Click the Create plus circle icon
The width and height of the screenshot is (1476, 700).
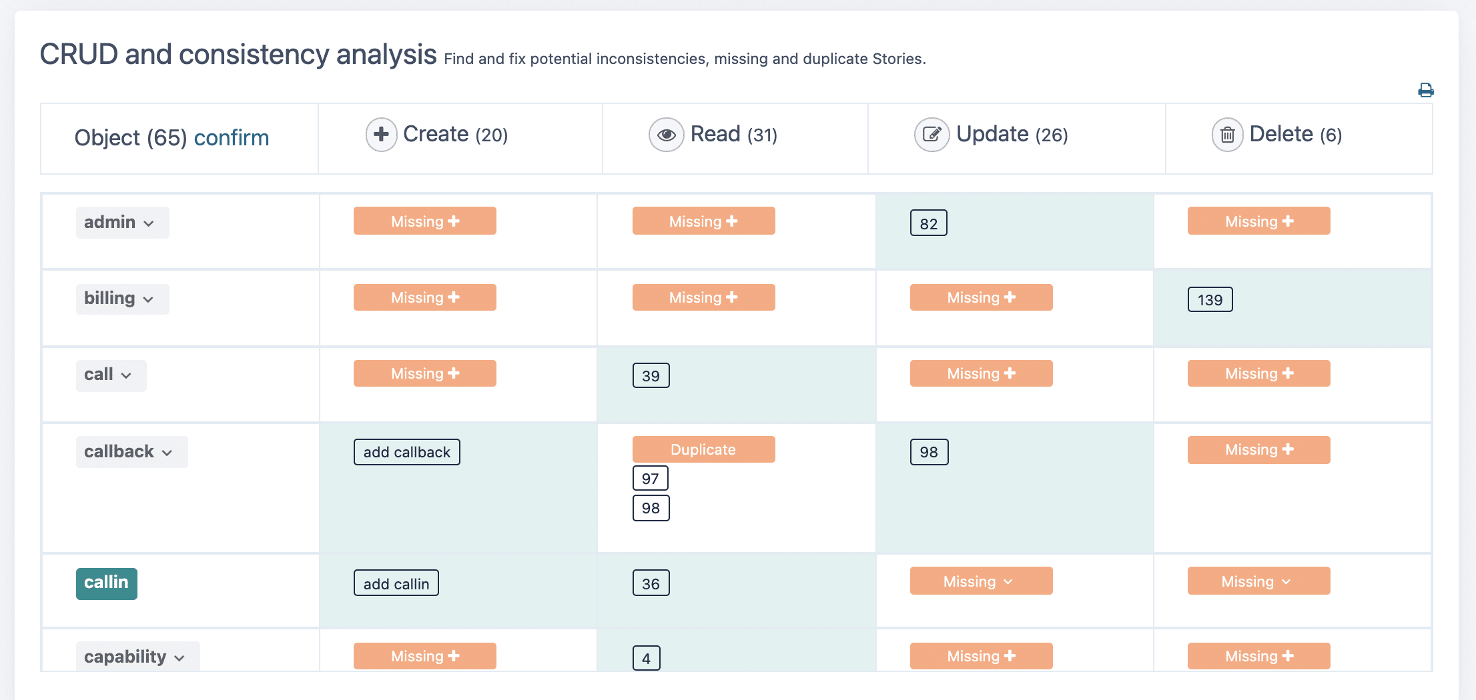pyautogui.click(x=381, y=135)
